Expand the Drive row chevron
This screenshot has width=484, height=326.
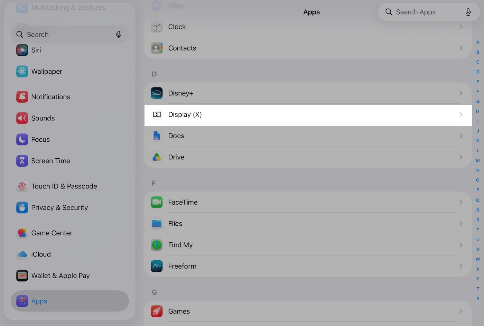tap(461, 157)
